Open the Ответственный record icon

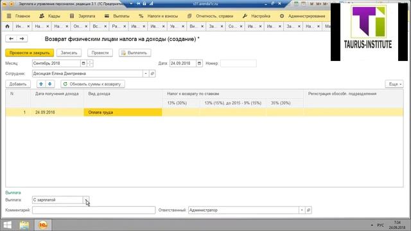coord(308,210)
